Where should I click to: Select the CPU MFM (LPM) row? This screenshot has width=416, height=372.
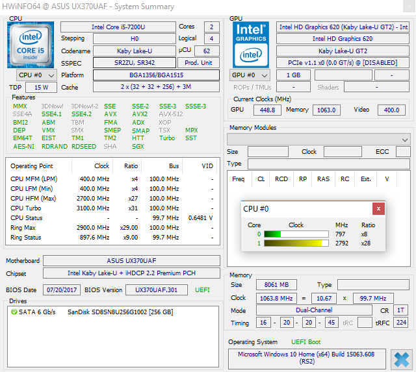112,179
